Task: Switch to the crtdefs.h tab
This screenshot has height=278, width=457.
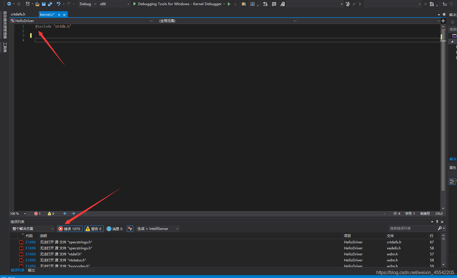Action: click(x=18, y=14)
